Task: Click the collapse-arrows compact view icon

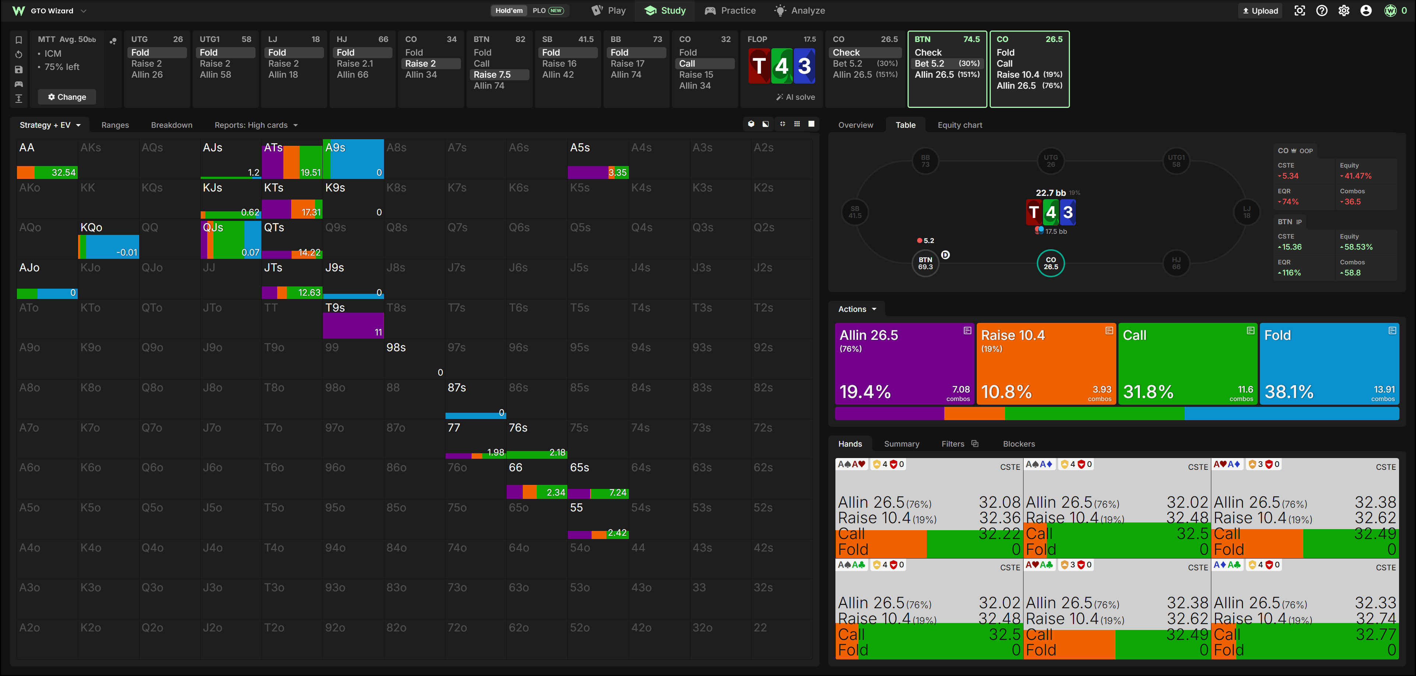Action: coord(782,124)
